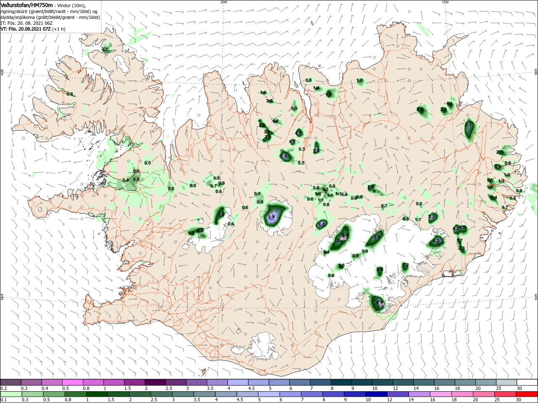Image resolution: width=538 pixels, height=403 pixels.
Task: Click the 6.0 precipitation value
Action: pos(322,225)
